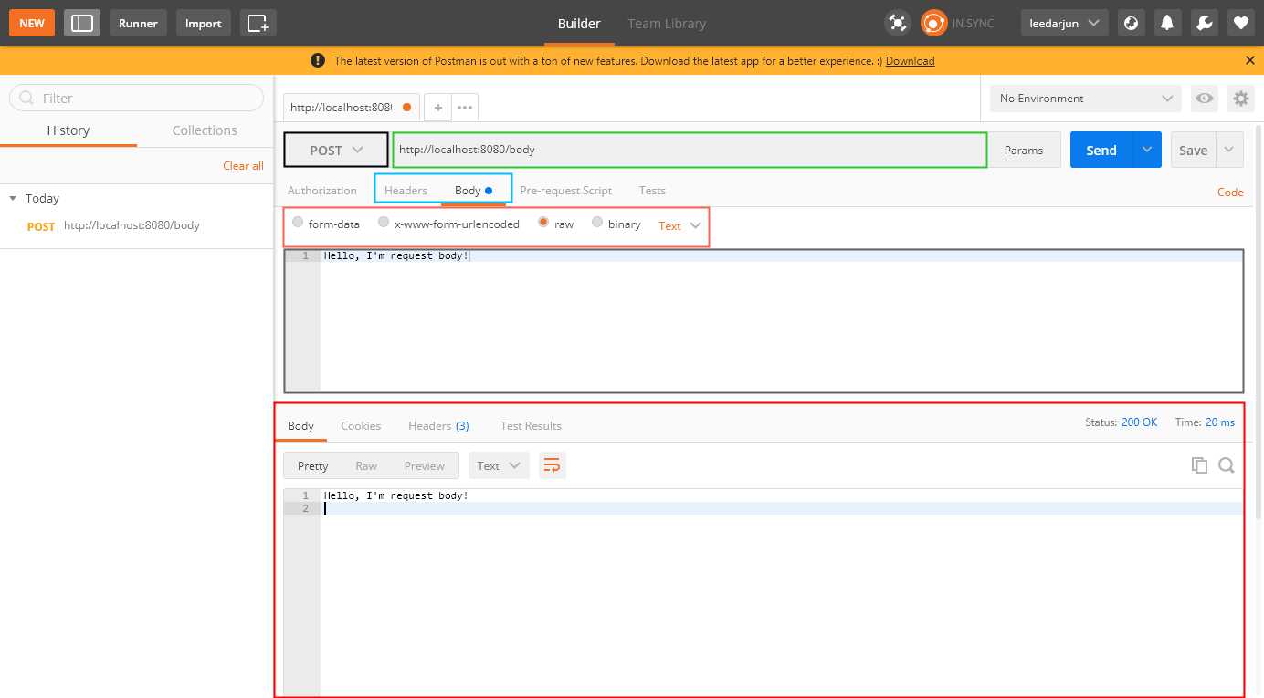Click the interceptor satellite icon
The image size is (1264, 698).
(x=898, y=23)
